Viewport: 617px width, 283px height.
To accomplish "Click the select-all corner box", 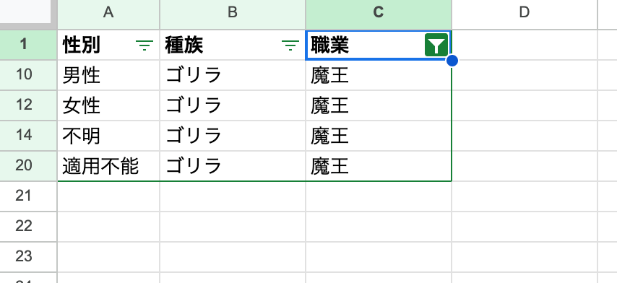I will point(26,12).
